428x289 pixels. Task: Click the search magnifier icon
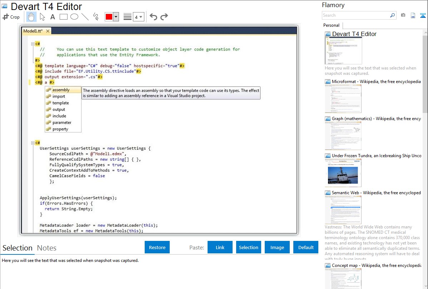coord(393,15)
